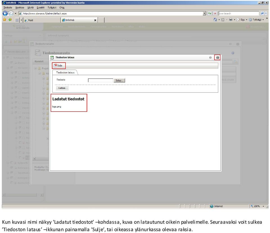
Task: Close the Tiedostovarasto background window
Action: 238,44
